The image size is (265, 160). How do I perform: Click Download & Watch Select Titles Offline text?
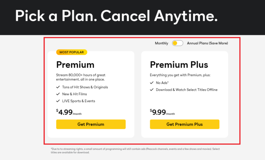[x=187, y=90]
